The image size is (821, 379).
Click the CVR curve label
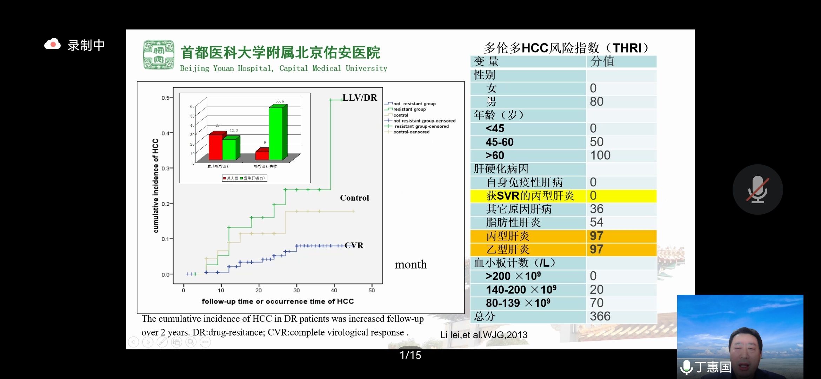coord(354,245)
